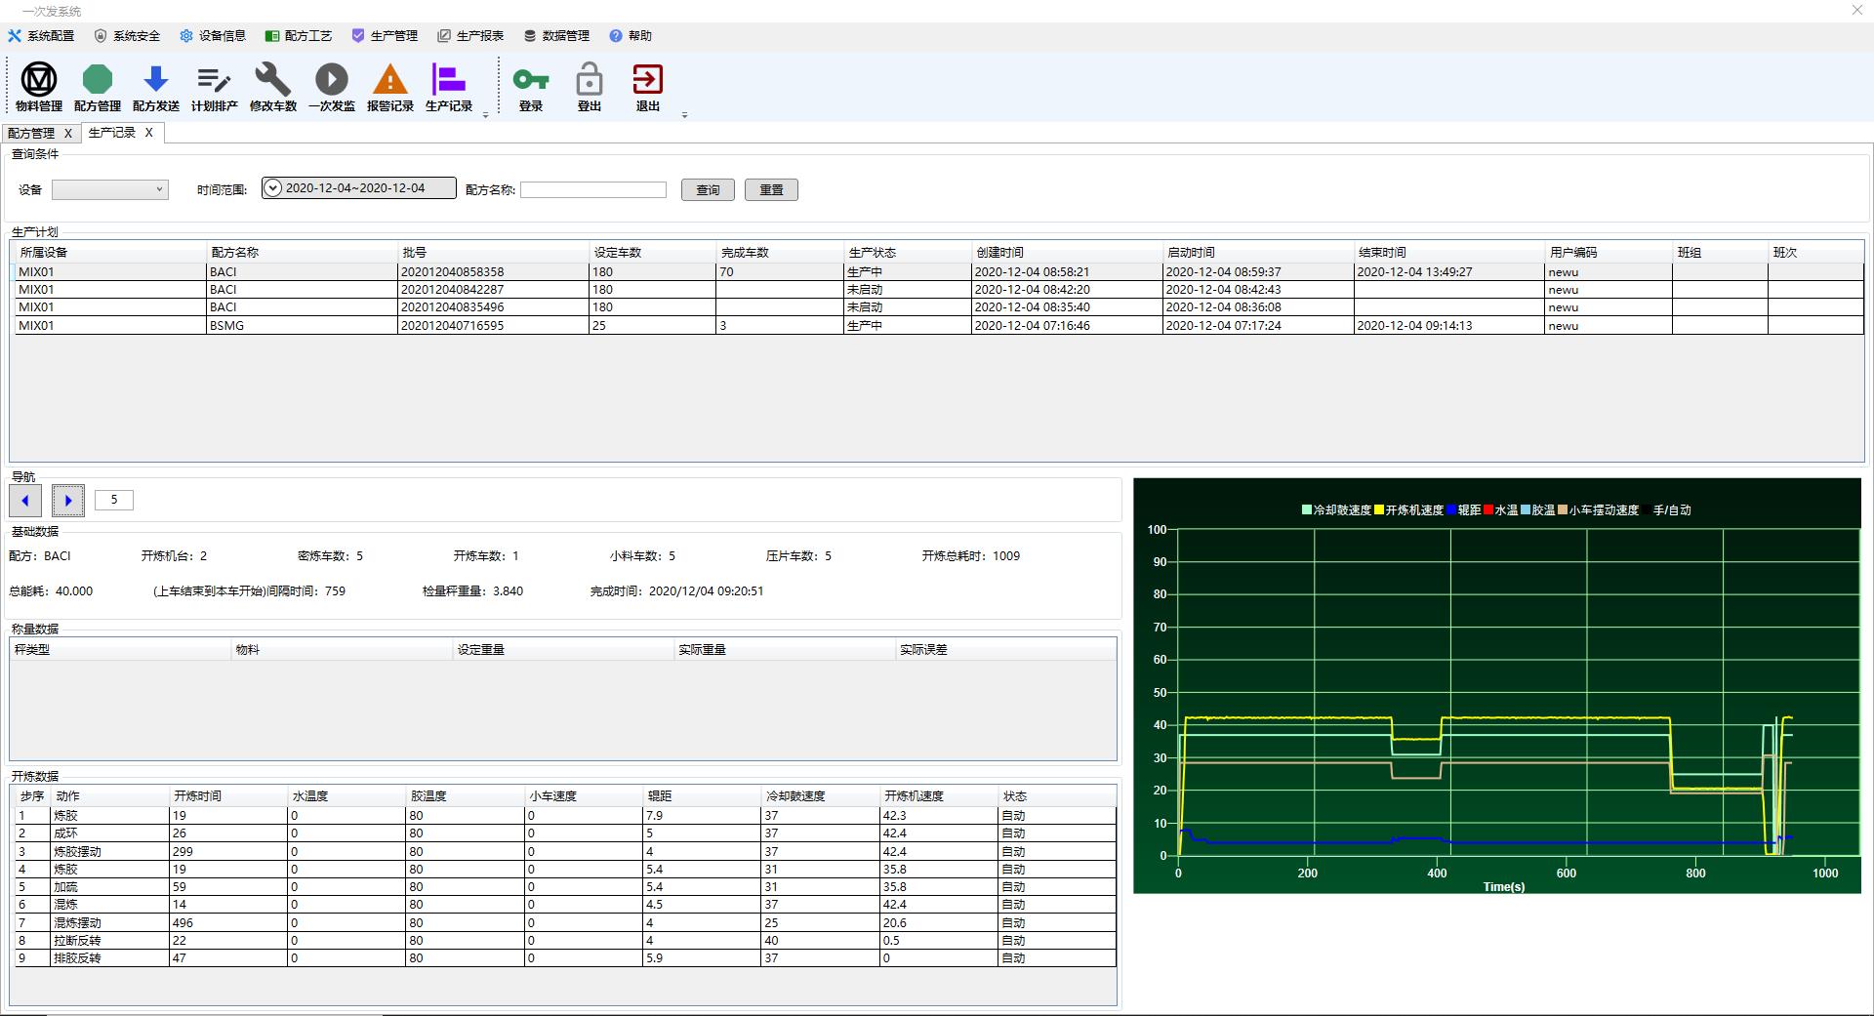Select step 5 加硫 row
1874x1016 pixels.
(x=565, y=887)
